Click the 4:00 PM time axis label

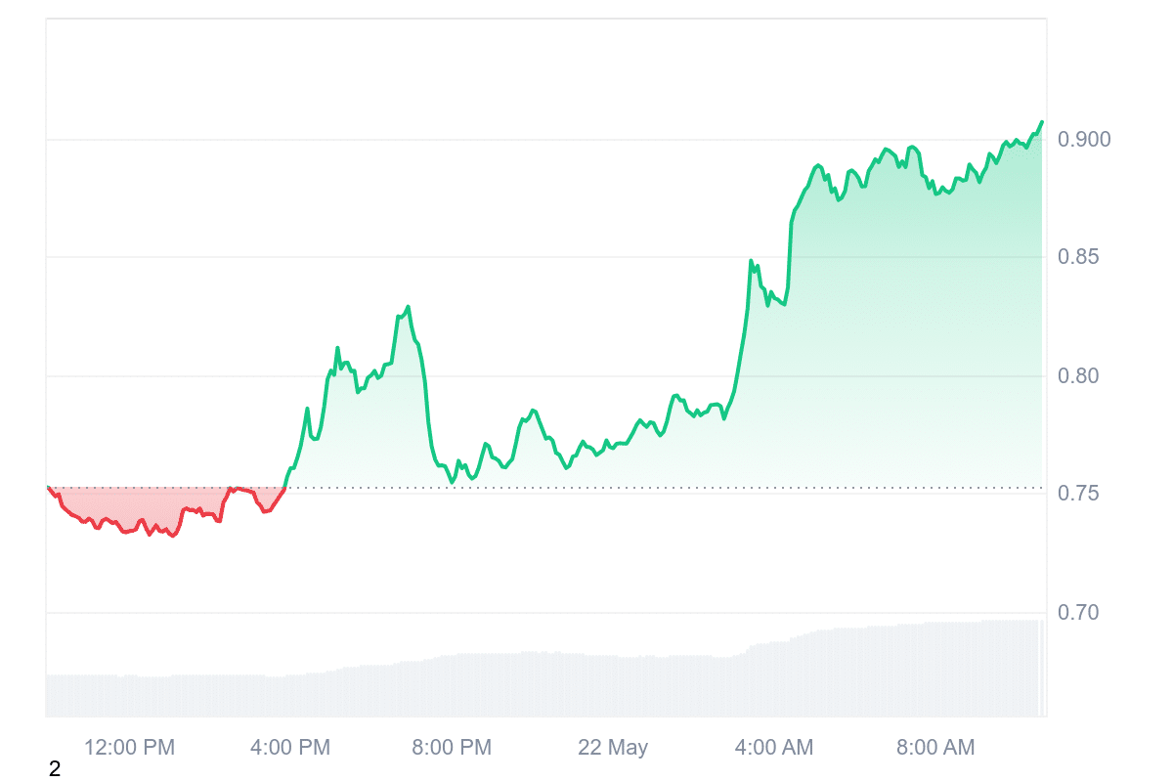pyautogui.click(x=290, y=748)
